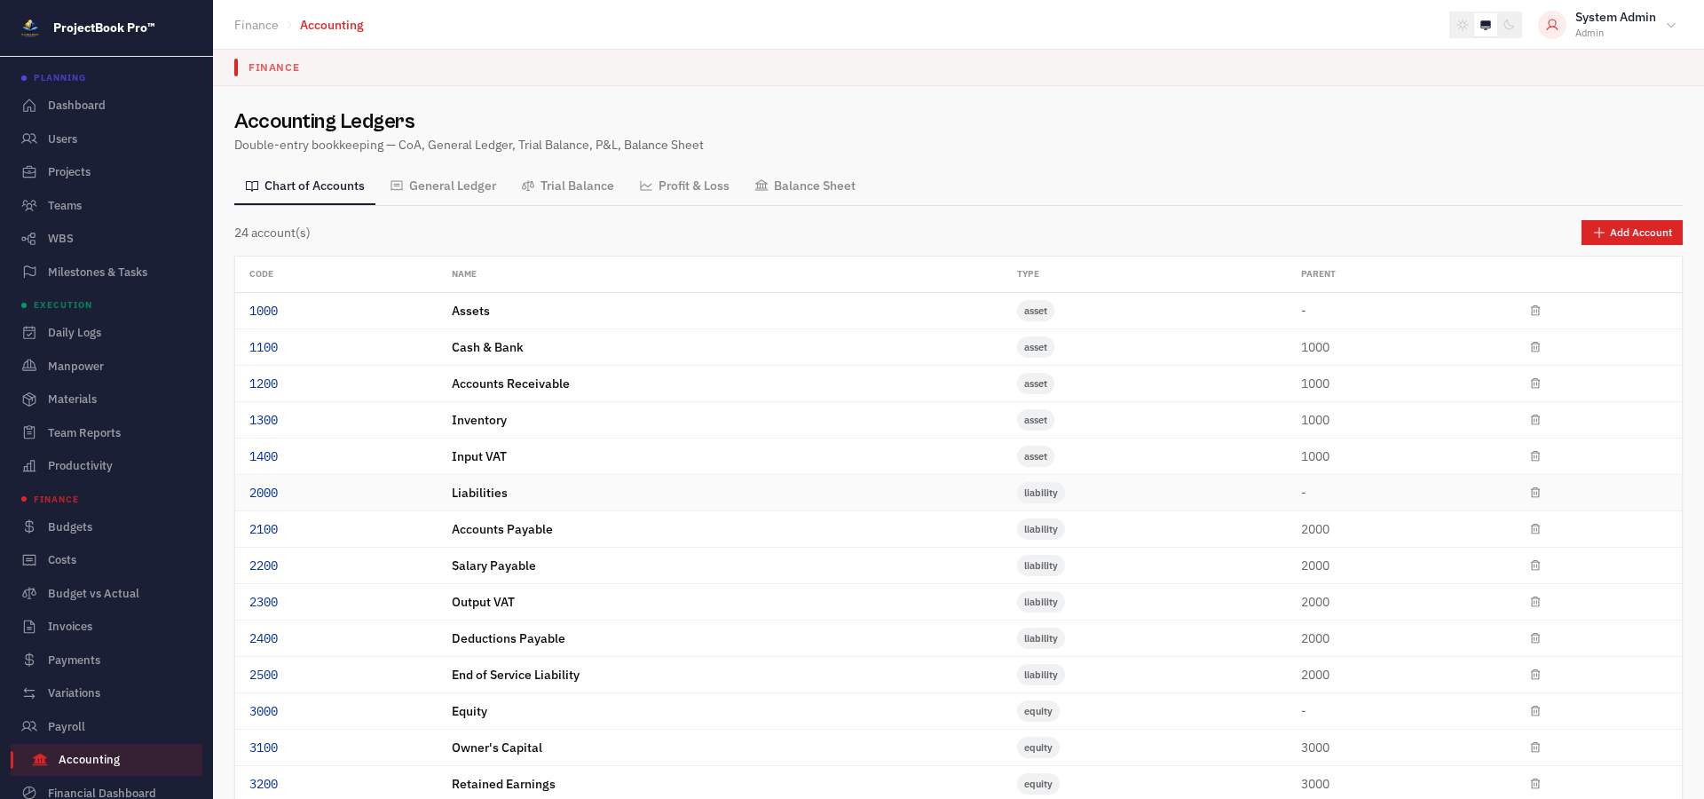This screenshot has height=799, width=1704.
Task: Navigate to Payroll section
Action: tap(106, 726)
